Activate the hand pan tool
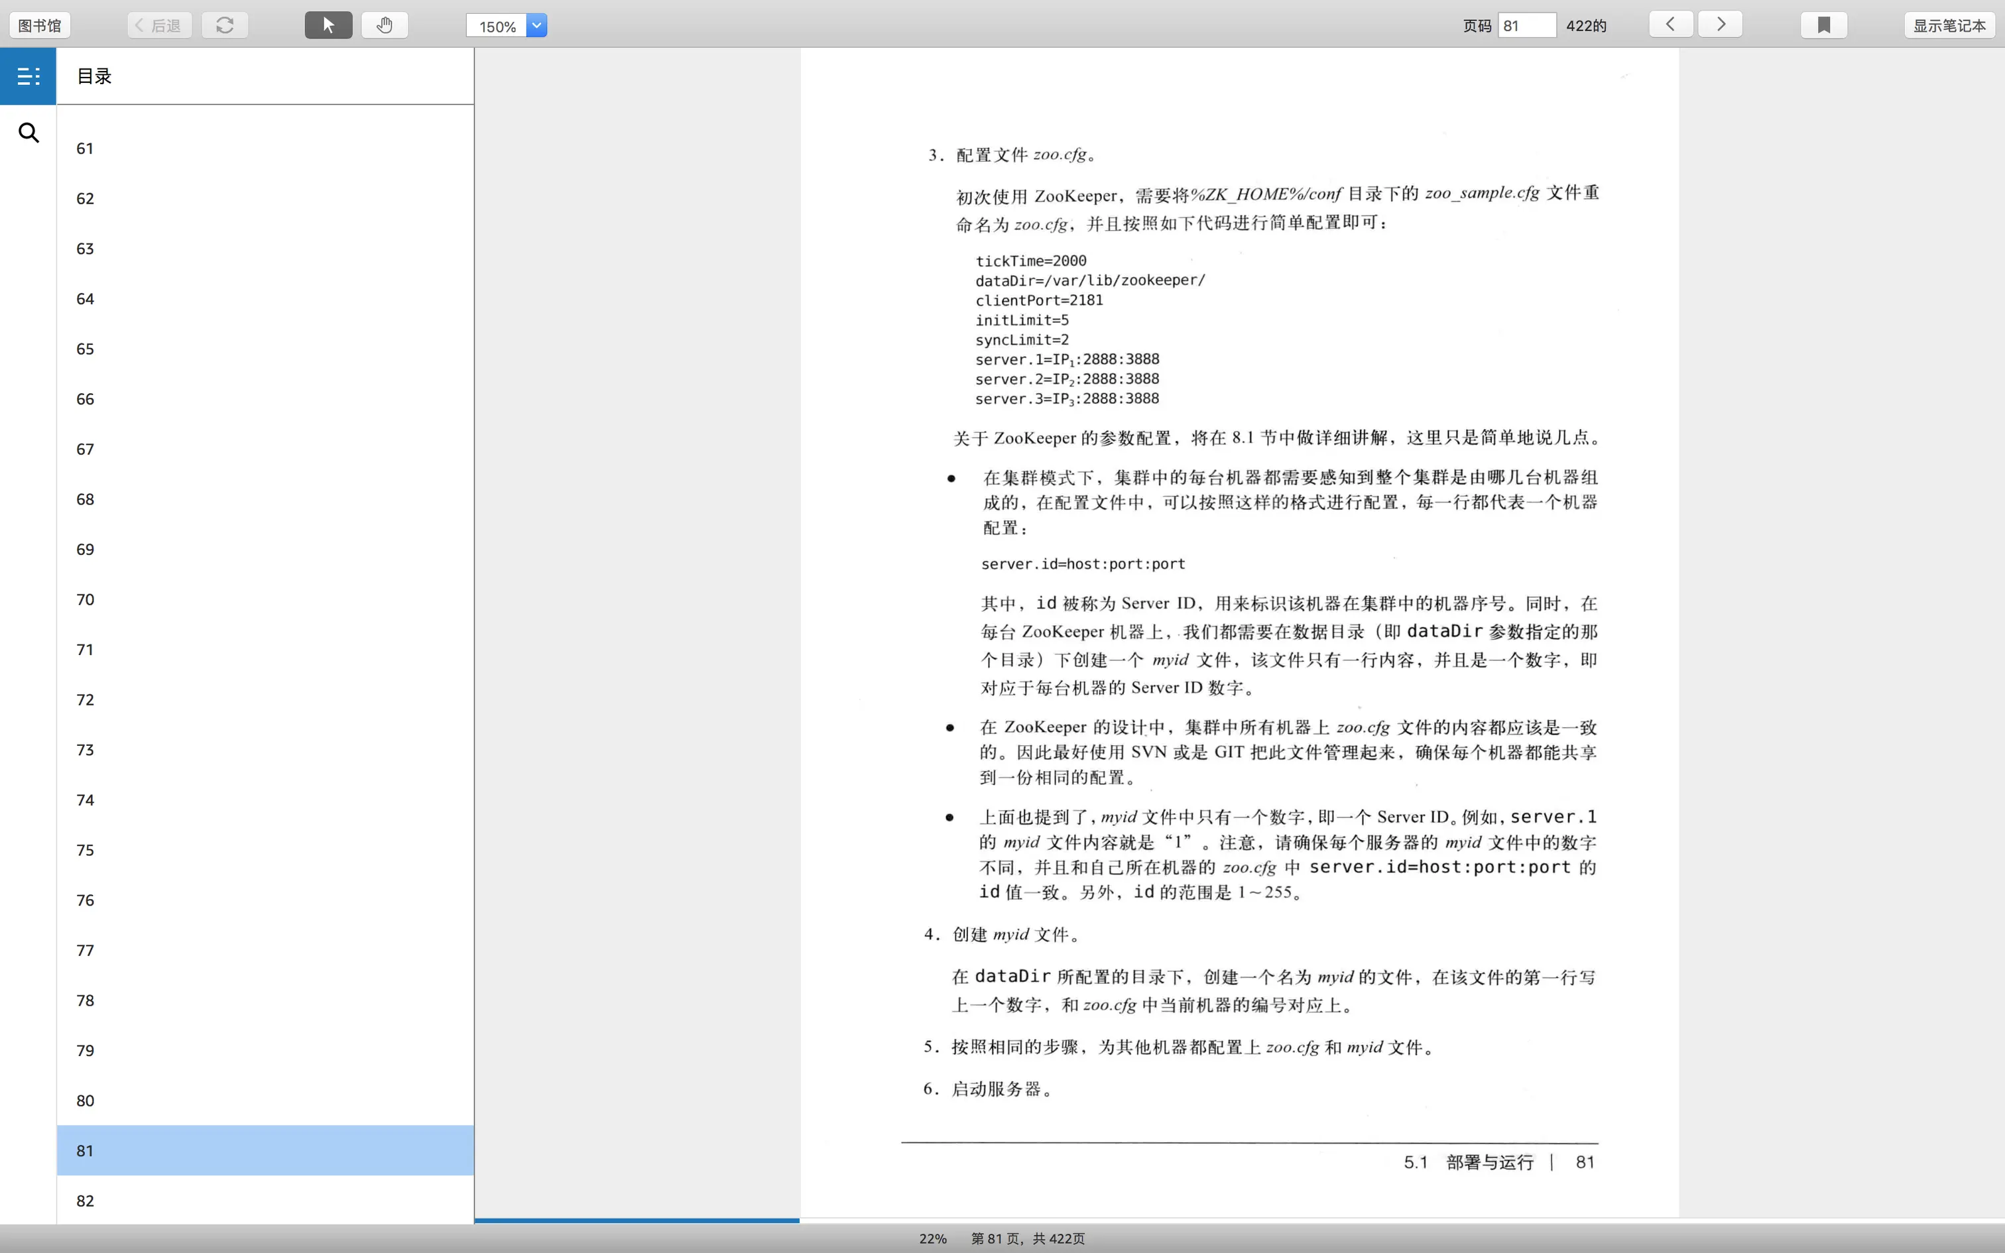The width and height of the screenshot is (2005, 1253). coord(385,25)
